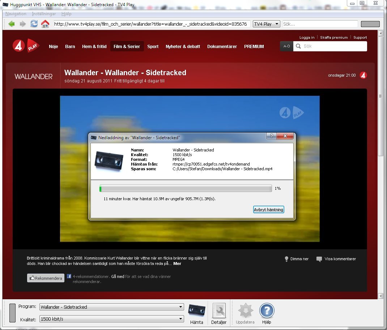387x330 pixels.
Task: Click the Dimma ner text link
Action: point(299,259)
